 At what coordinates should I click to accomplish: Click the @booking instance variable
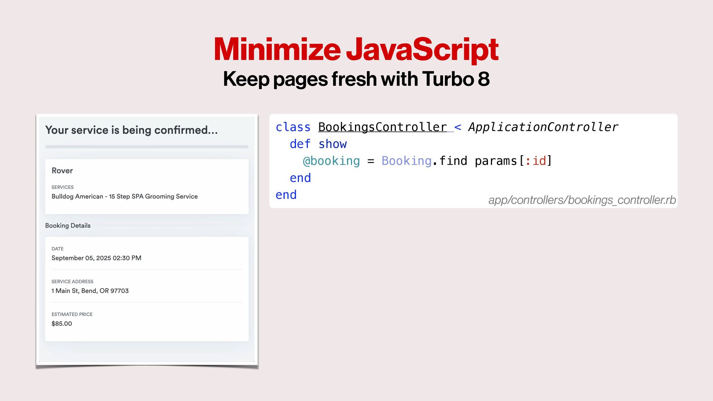(x=331, y=161)
